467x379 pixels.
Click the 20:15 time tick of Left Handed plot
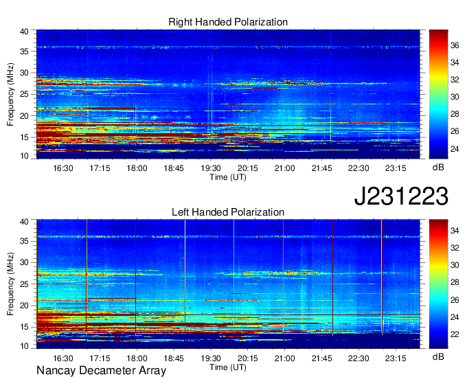(x=247, y=358)
